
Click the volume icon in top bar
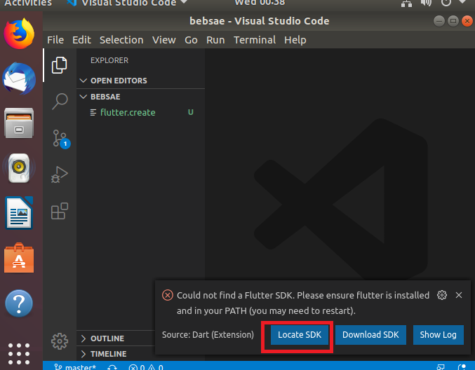point(426,3)
